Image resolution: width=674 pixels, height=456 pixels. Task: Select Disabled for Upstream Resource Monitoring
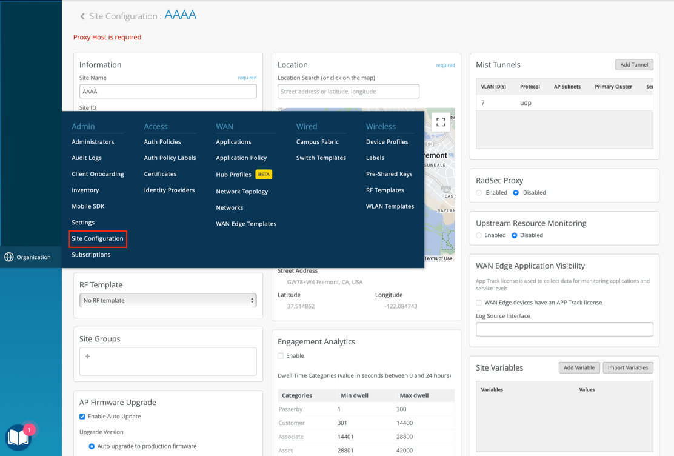pyautogui.click(x=515, y=235)
